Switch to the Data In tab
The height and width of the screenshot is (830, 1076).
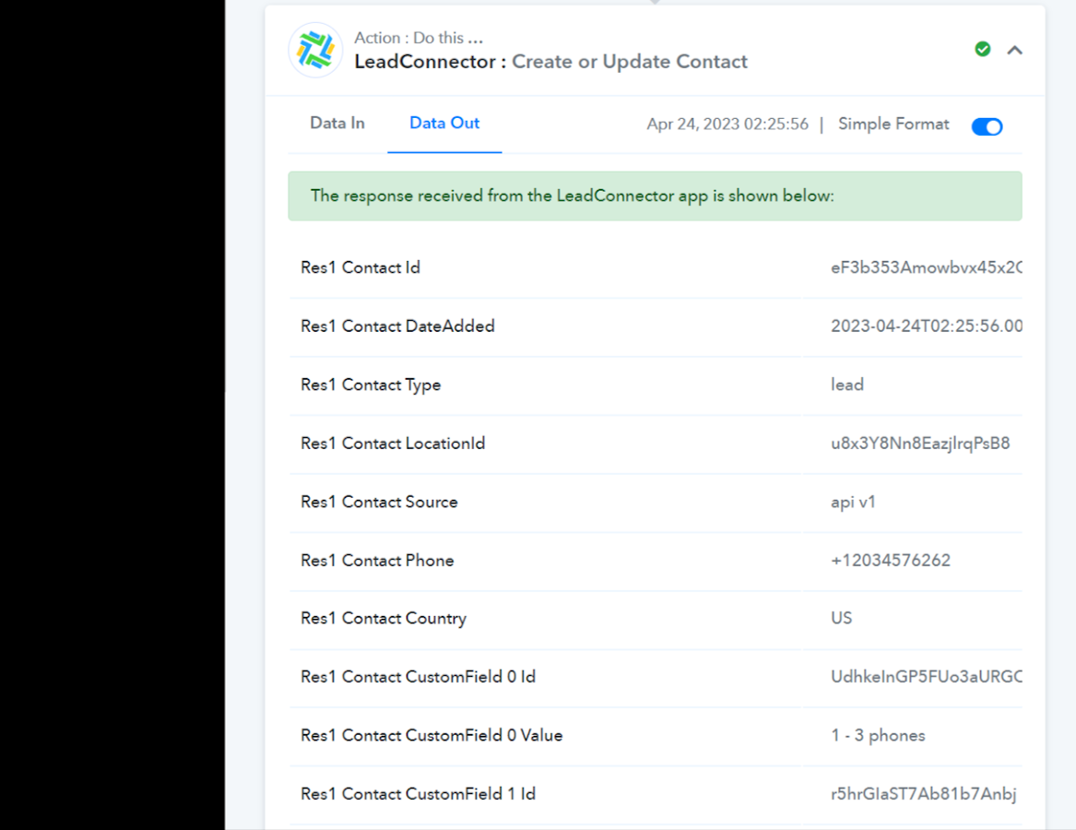tap(337, 124)
